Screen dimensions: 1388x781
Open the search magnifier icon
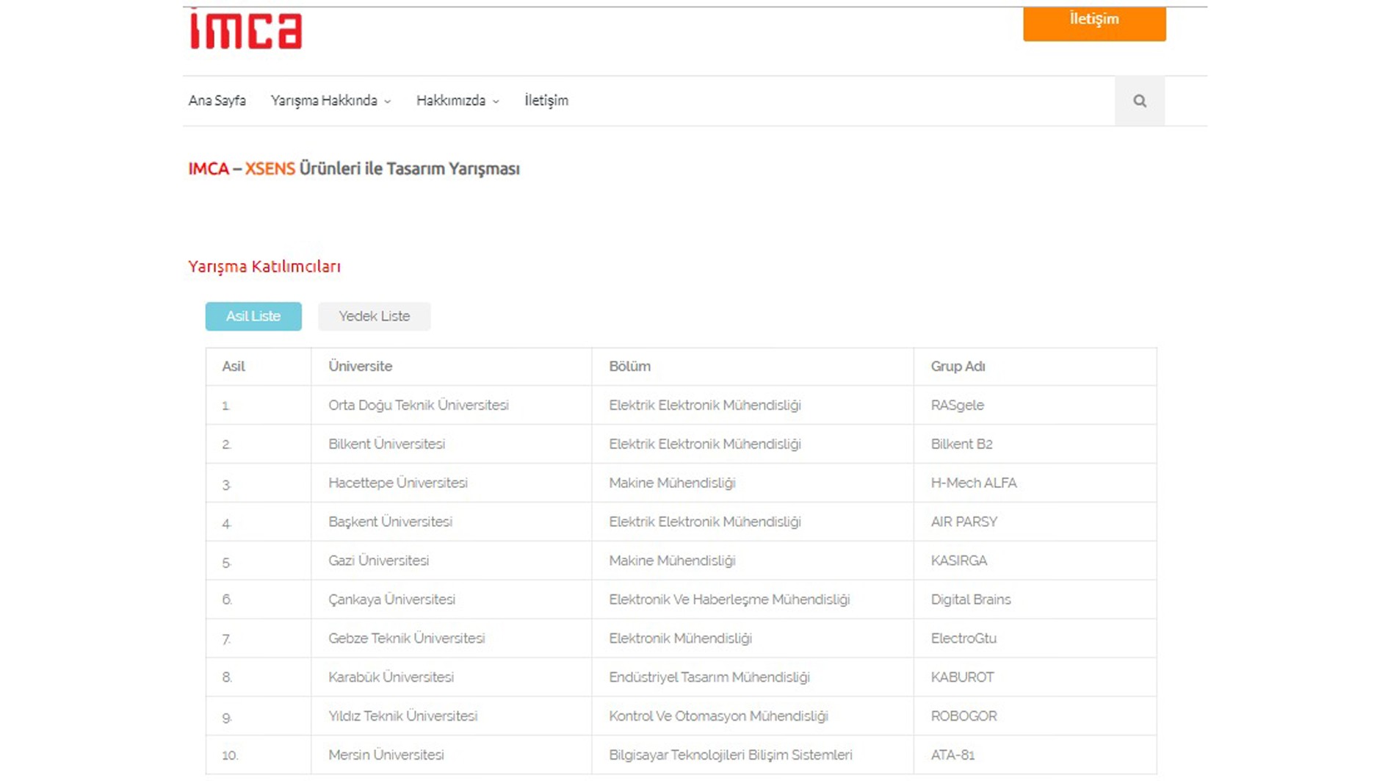(x=1139, y=101)
